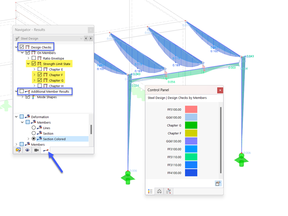Screen dimensions: 288x216
Task: Expand Section Colored node
Action: 28,139
